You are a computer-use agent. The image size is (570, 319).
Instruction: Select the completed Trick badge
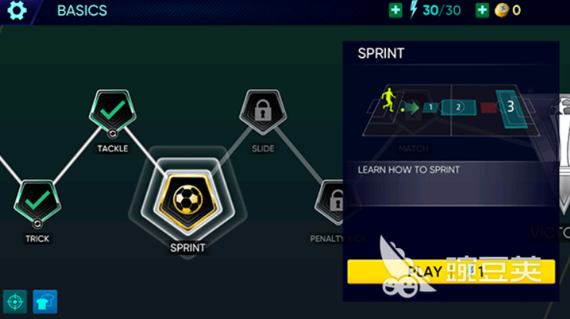(x=38, y=201)
